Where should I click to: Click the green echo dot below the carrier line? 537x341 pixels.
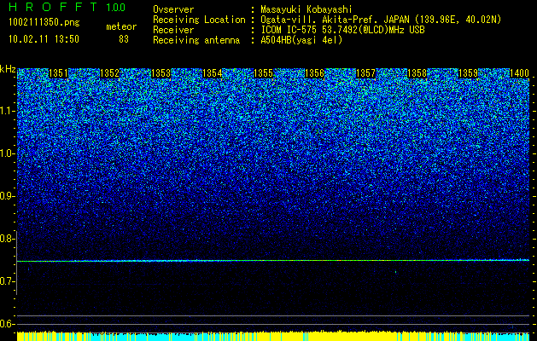(395, 272)
